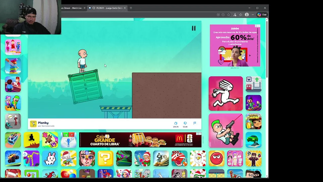This screenshot has height=182, width=323.
Task: Click the Plonky game logo icon
Action: click(x=33, y=124)
